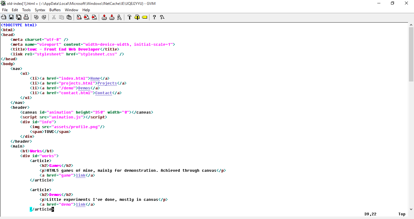
Task: Click the Open file toolbar icon
Action: point(4,17)
